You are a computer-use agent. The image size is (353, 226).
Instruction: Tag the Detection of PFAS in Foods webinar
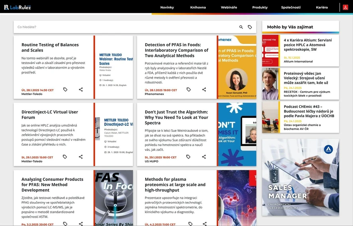[189, 89]
